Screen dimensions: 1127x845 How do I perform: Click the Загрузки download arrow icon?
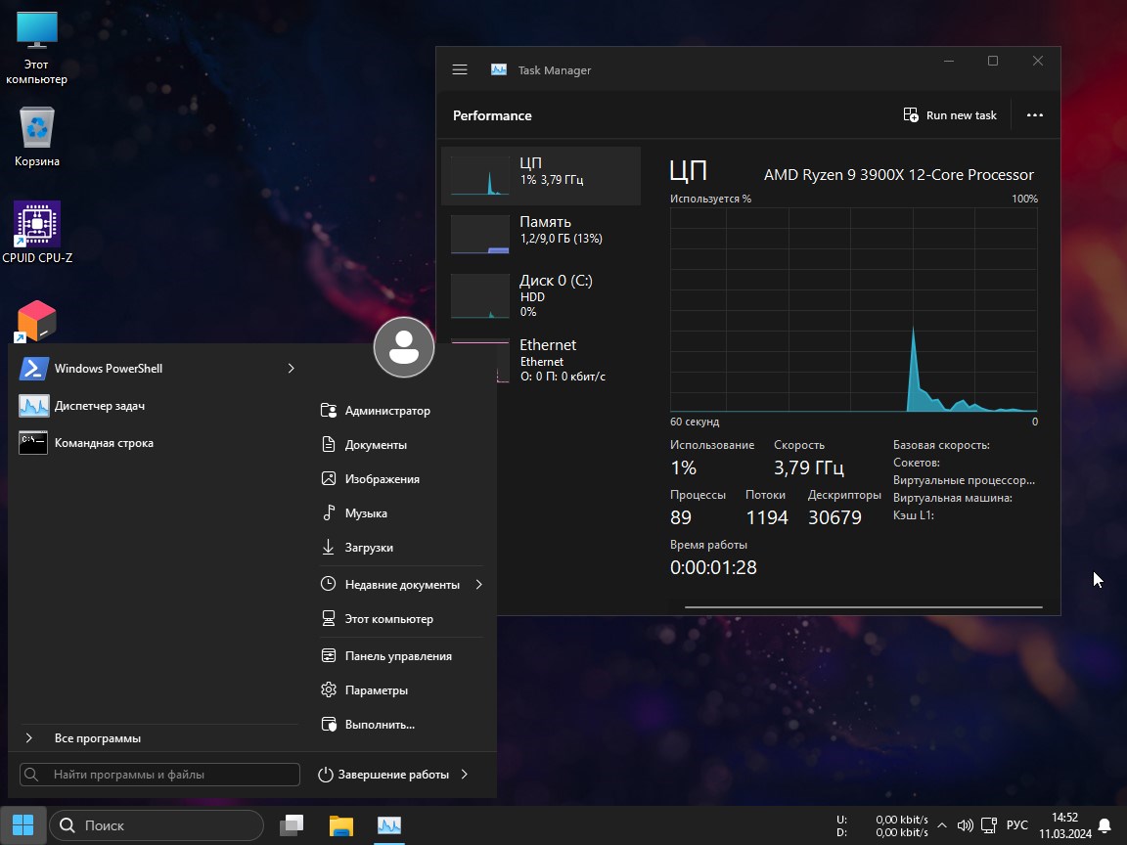coord(329,547)
